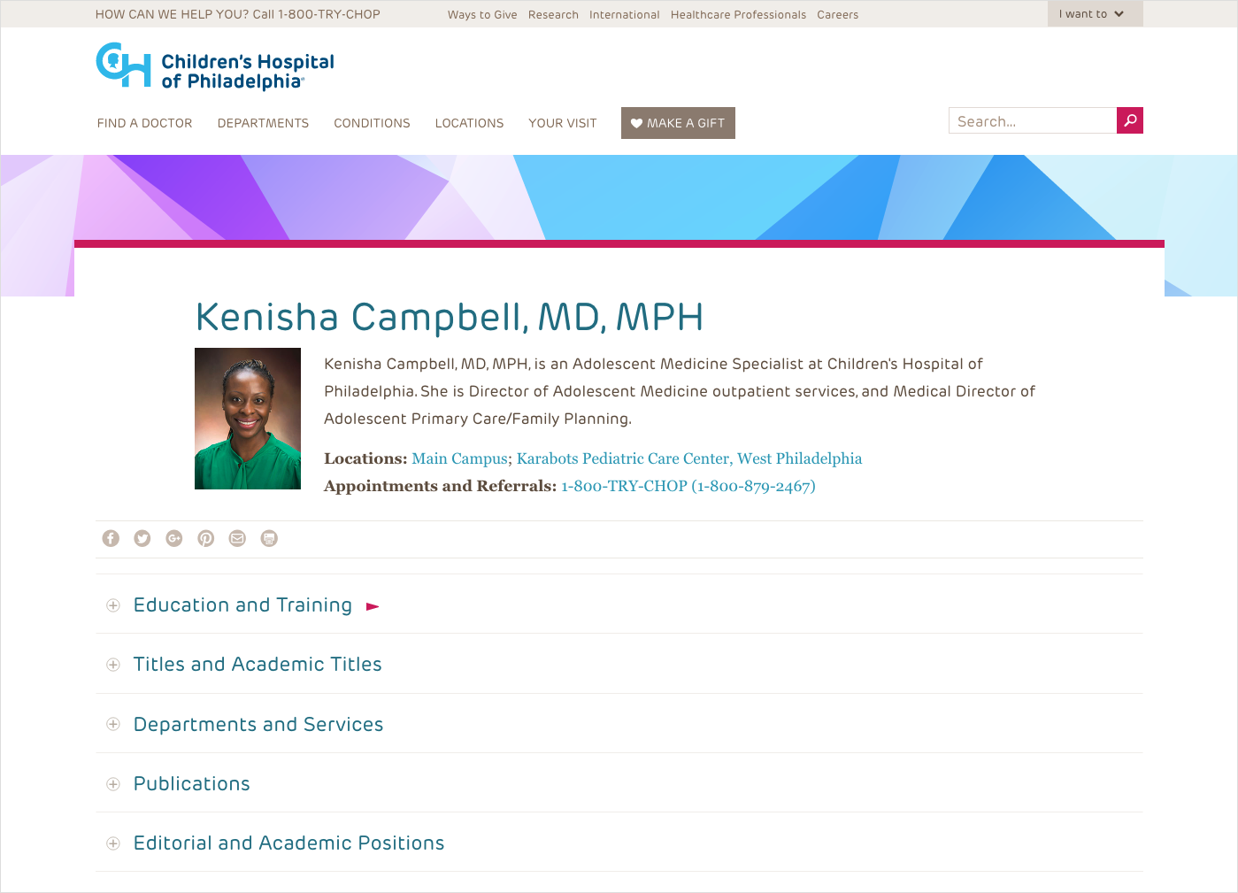
Task: Expand the Publications section
Action: tap(191, 784)
